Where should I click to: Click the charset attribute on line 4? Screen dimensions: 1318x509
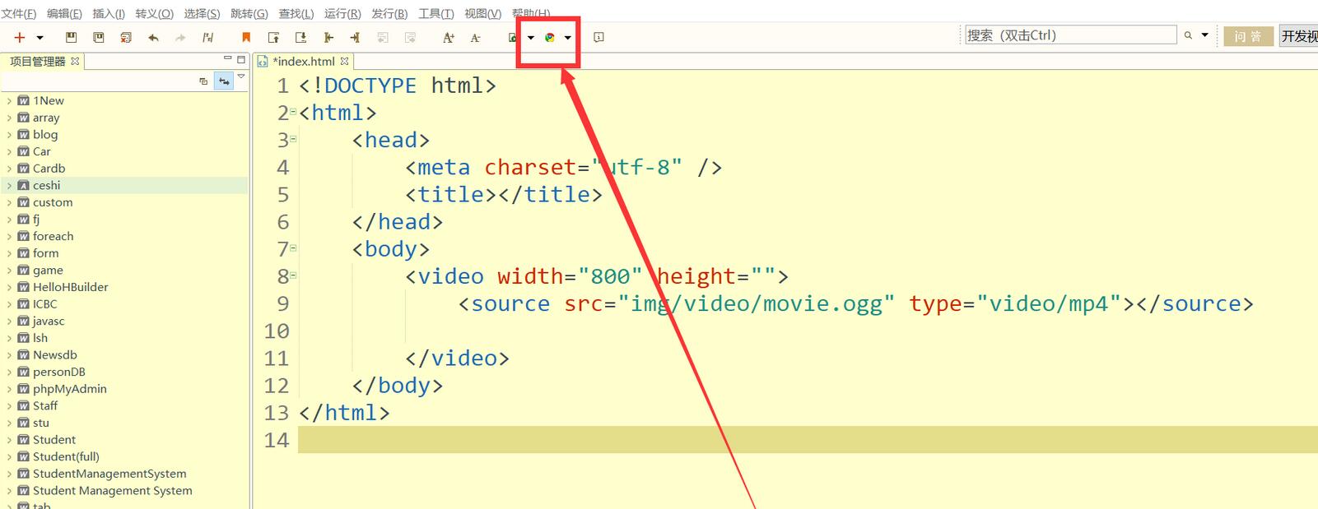(x=530, y=167)
